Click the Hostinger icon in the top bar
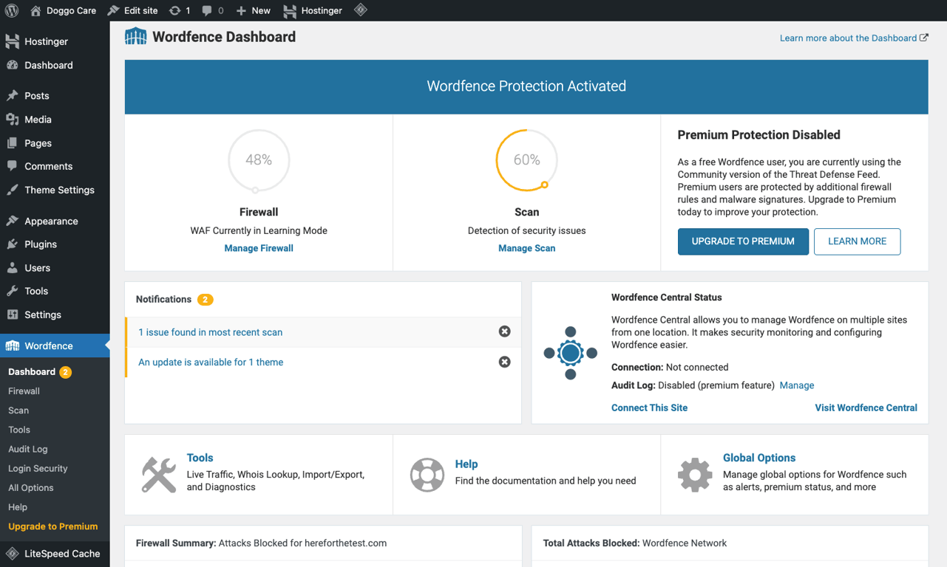 pos(289,10)
